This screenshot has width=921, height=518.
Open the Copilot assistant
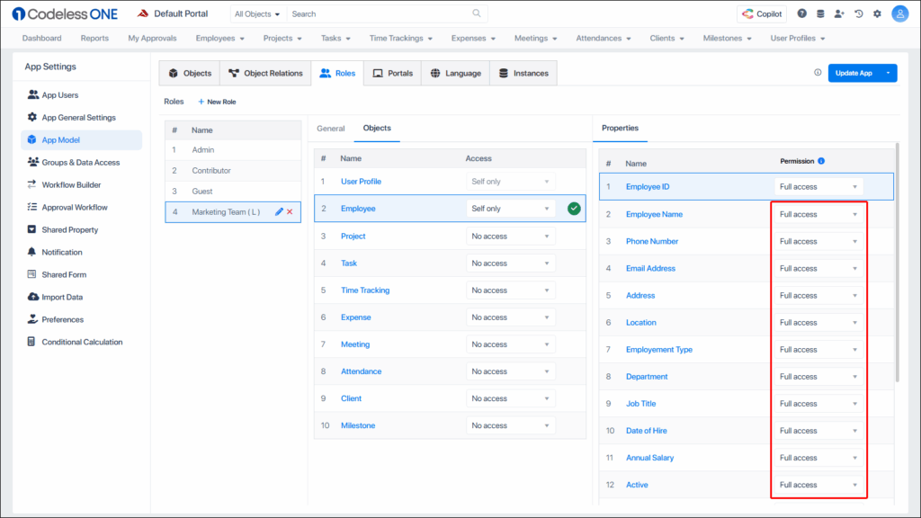(762, 13)
